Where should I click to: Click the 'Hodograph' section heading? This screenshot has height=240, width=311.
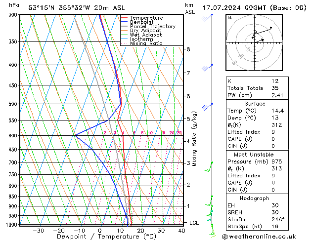[x=255, y=199]
